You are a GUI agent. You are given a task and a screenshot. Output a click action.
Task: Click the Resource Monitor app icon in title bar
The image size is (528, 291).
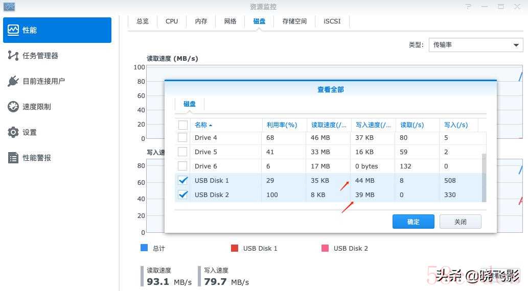9,7
